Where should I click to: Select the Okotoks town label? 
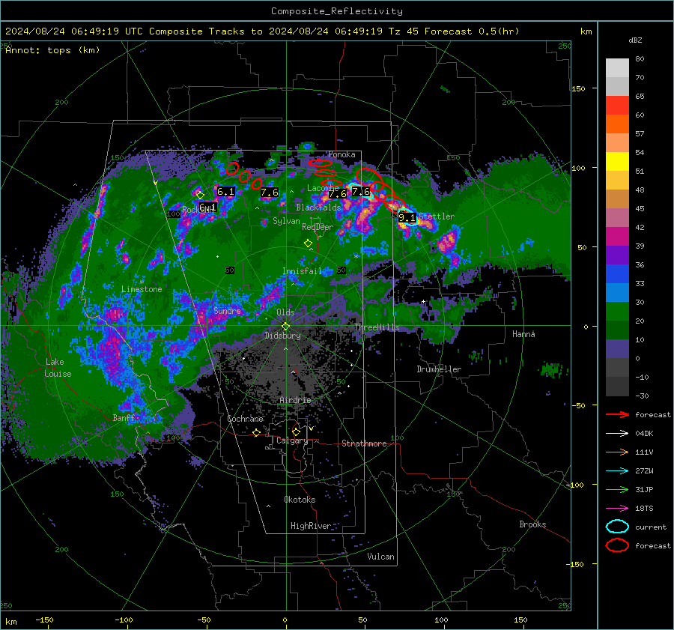pyautogui.click(x=300, y=500)
